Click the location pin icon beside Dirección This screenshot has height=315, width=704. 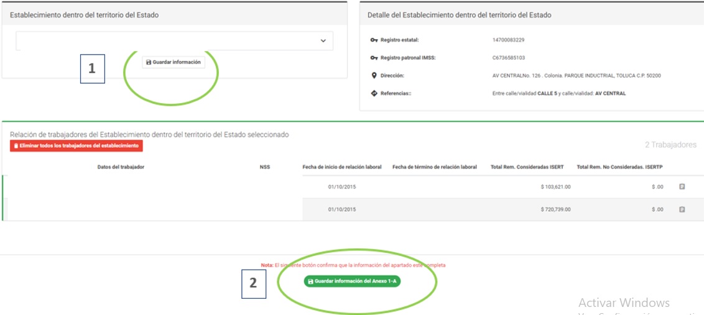[374, 76]
